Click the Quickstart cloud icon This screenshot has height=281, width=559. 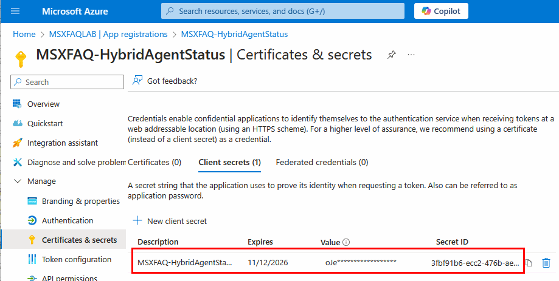pyautogui.click(x=17, y=123)
